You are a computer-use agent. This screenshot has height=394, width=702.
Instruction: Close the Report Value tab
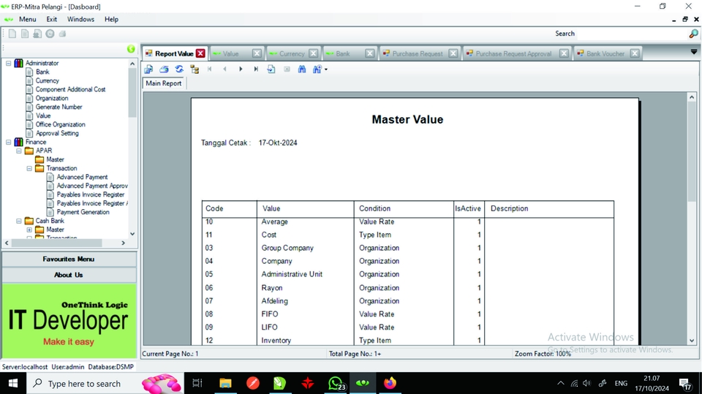click(200, 53)
